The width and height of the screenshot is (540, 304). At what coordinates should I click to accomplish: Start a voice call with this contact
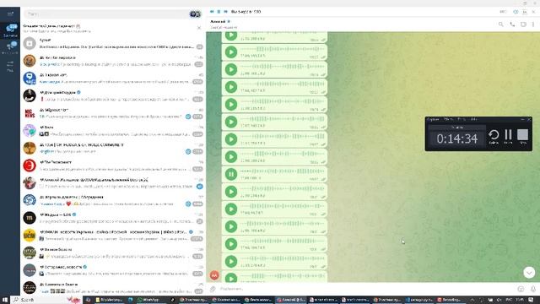(512, 24)
